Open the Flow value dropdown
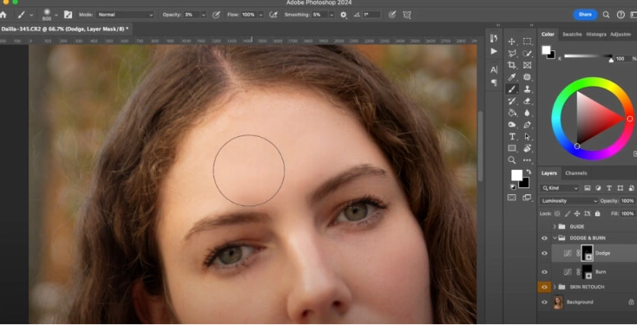Screen dimensions: 637x325 (261, 15)
